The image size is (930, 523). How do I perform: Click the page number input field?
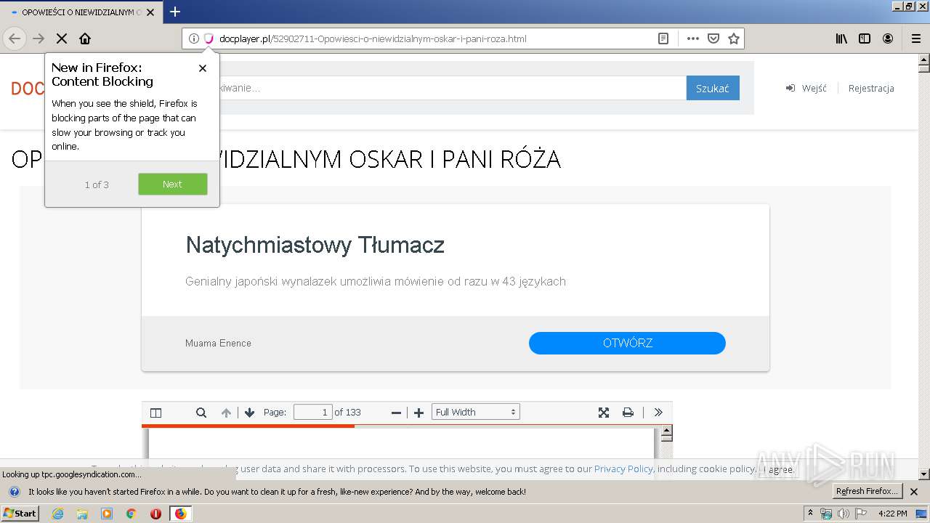tap(312, 413)
